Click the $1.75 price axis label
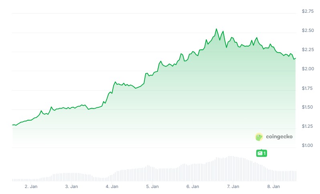 click(x=308, y=88)
